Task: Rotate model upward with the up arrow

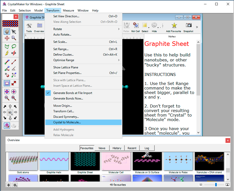Action: 10,107
